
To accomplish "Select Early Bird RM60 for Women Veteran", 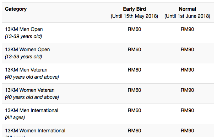I will (134, 90).
